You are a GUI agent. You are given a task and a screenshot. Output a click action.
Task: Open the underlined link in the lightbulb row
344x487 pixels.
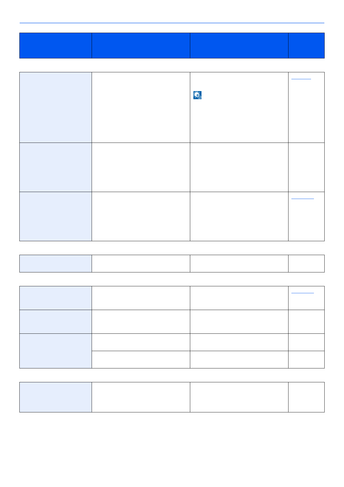(301, 79)
